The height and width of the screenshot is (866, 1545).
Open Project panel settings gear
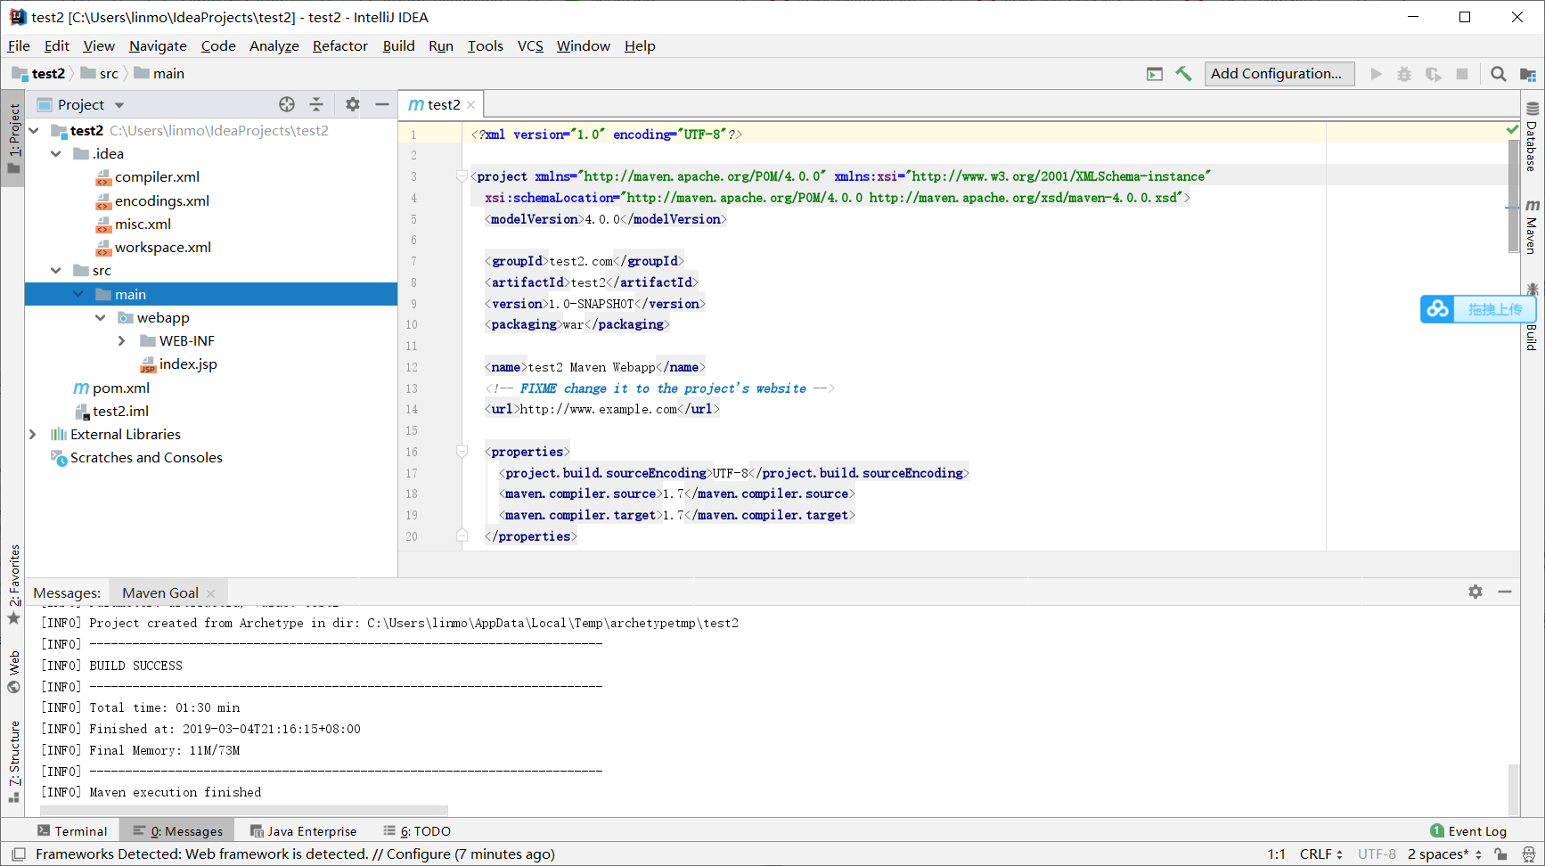(352, 104)
